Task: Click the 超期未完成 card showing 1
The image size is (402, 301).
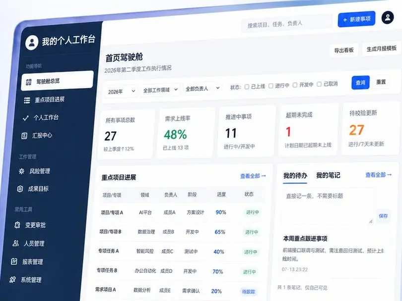Action: pos(308,130)
